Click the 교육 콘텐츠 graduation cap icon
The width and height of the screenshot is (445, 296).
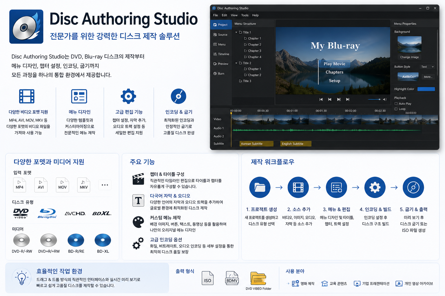(x=325, y=284)
